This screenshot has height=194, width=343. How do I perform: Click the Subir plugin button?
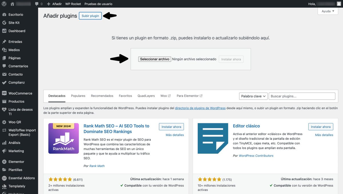90,16
